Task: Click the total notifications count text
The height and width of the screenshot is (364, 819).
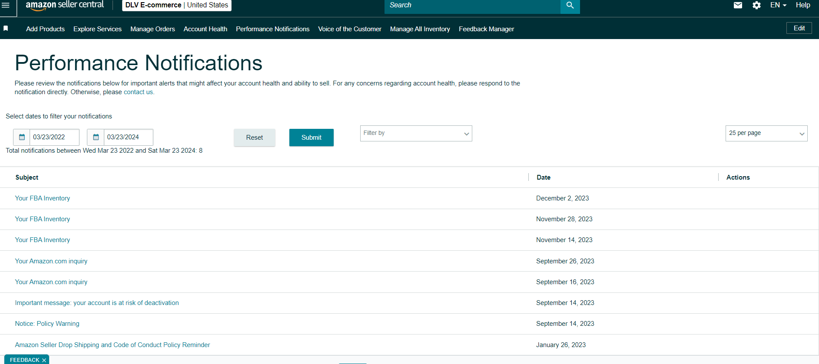Action: click(104, 151)
